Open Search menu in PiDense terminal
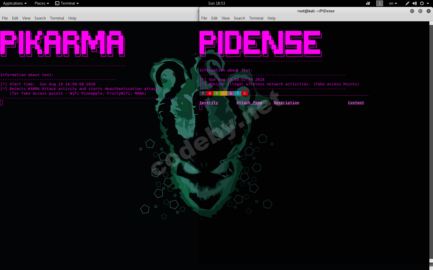 click(x=239, y=18)
